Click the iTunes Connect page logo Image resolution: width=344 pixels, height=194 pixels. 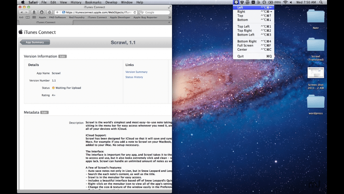[37, 32]
